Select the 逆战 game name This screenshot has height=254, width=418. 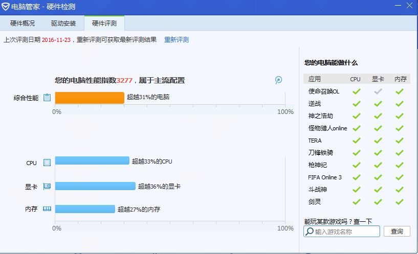[315, 104]
